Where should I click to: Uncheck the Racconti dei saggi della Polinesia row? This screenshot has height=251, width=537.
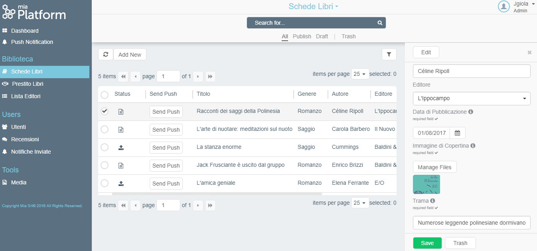[105, 111]
